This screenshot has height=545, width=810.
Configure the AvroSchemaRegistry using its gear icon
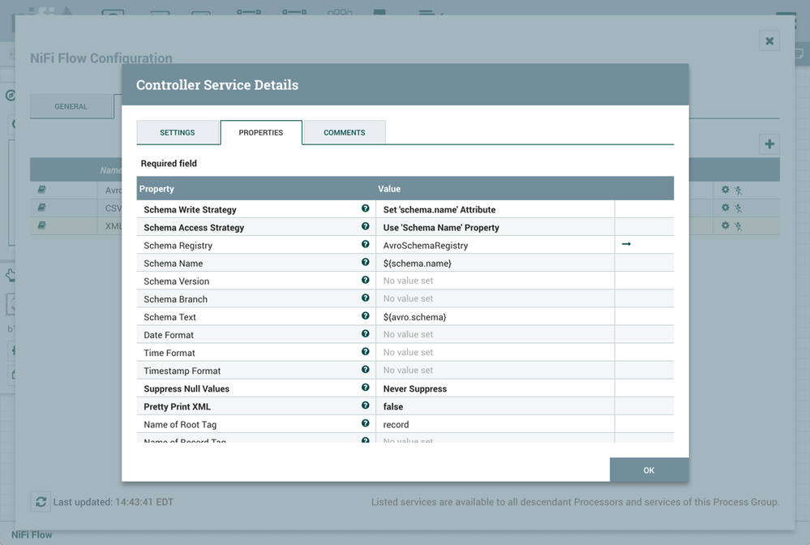(726, 190)
